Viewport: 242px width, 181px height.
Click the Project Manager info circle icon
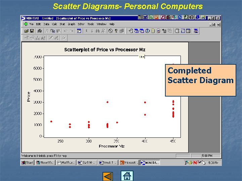[148, 31]
